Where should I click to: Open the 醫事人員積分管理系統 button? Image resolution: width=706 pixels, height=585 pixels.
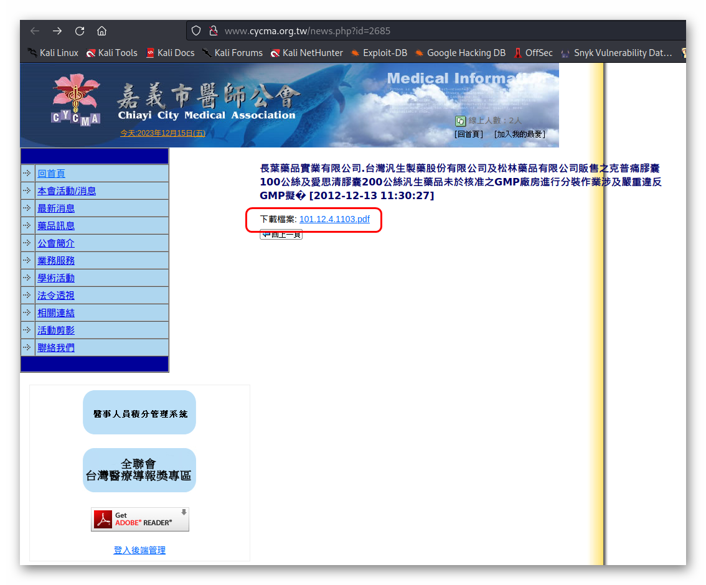139,413
